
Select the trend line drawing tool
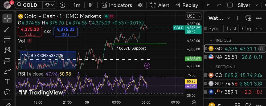7,29
